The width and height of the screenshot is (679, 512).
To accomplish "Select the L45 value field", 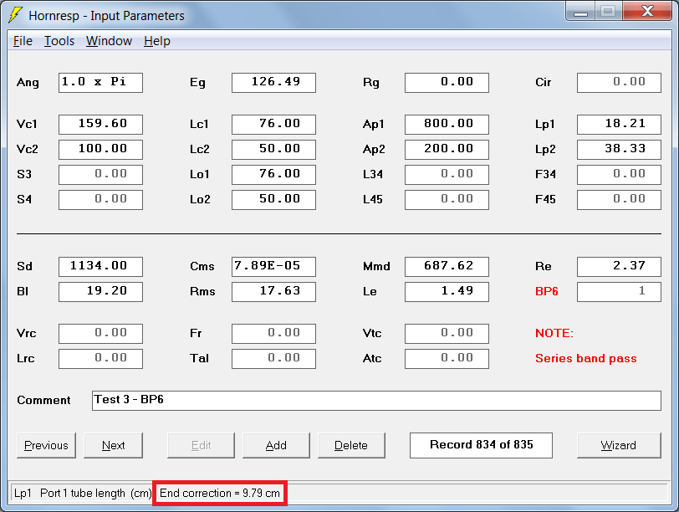I will [447, 200].
